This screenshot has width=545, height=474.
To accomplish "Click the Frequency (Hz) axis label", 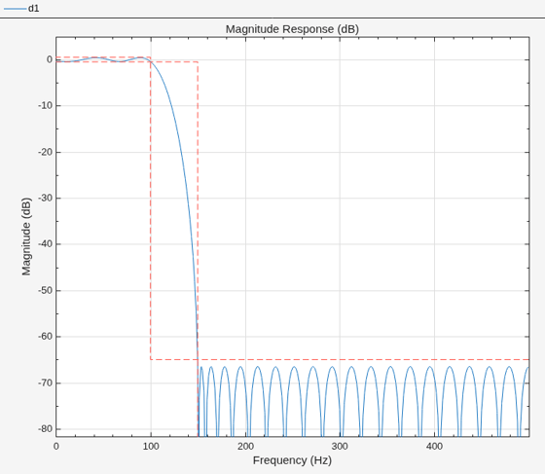I will pyautogui.click(x=292, y=460).
